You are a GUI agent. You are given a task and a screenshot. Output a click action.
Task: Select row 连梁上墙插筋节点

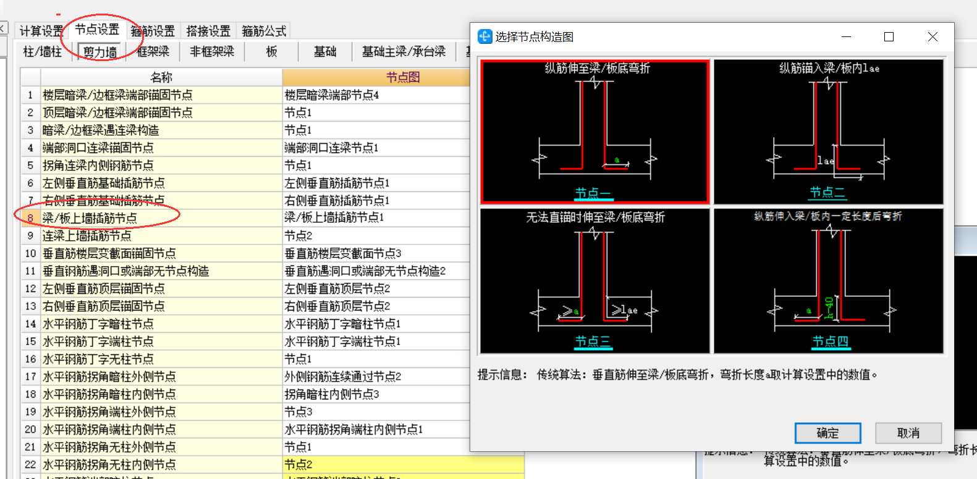[161, 236]
